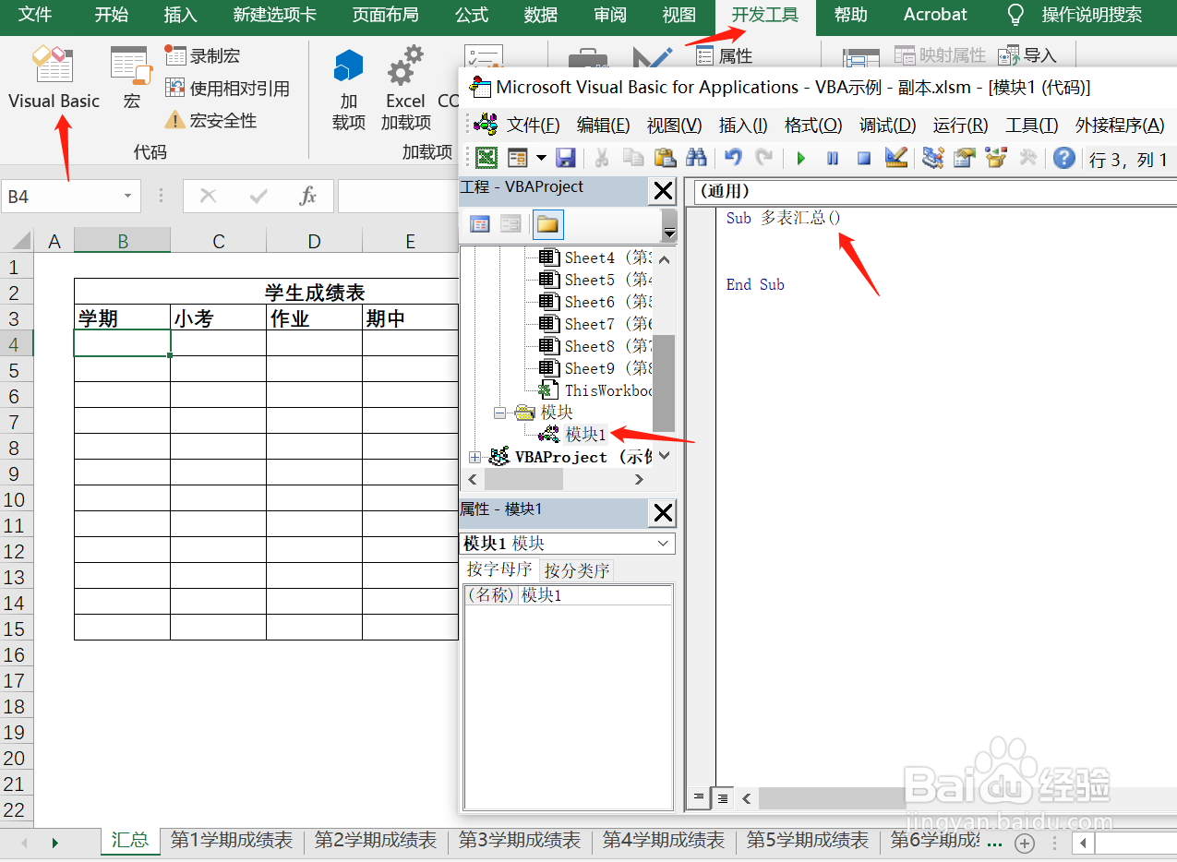The image size is (1177, 862).
Task: Click the Find binoculars icon
Action: (696, 158)
